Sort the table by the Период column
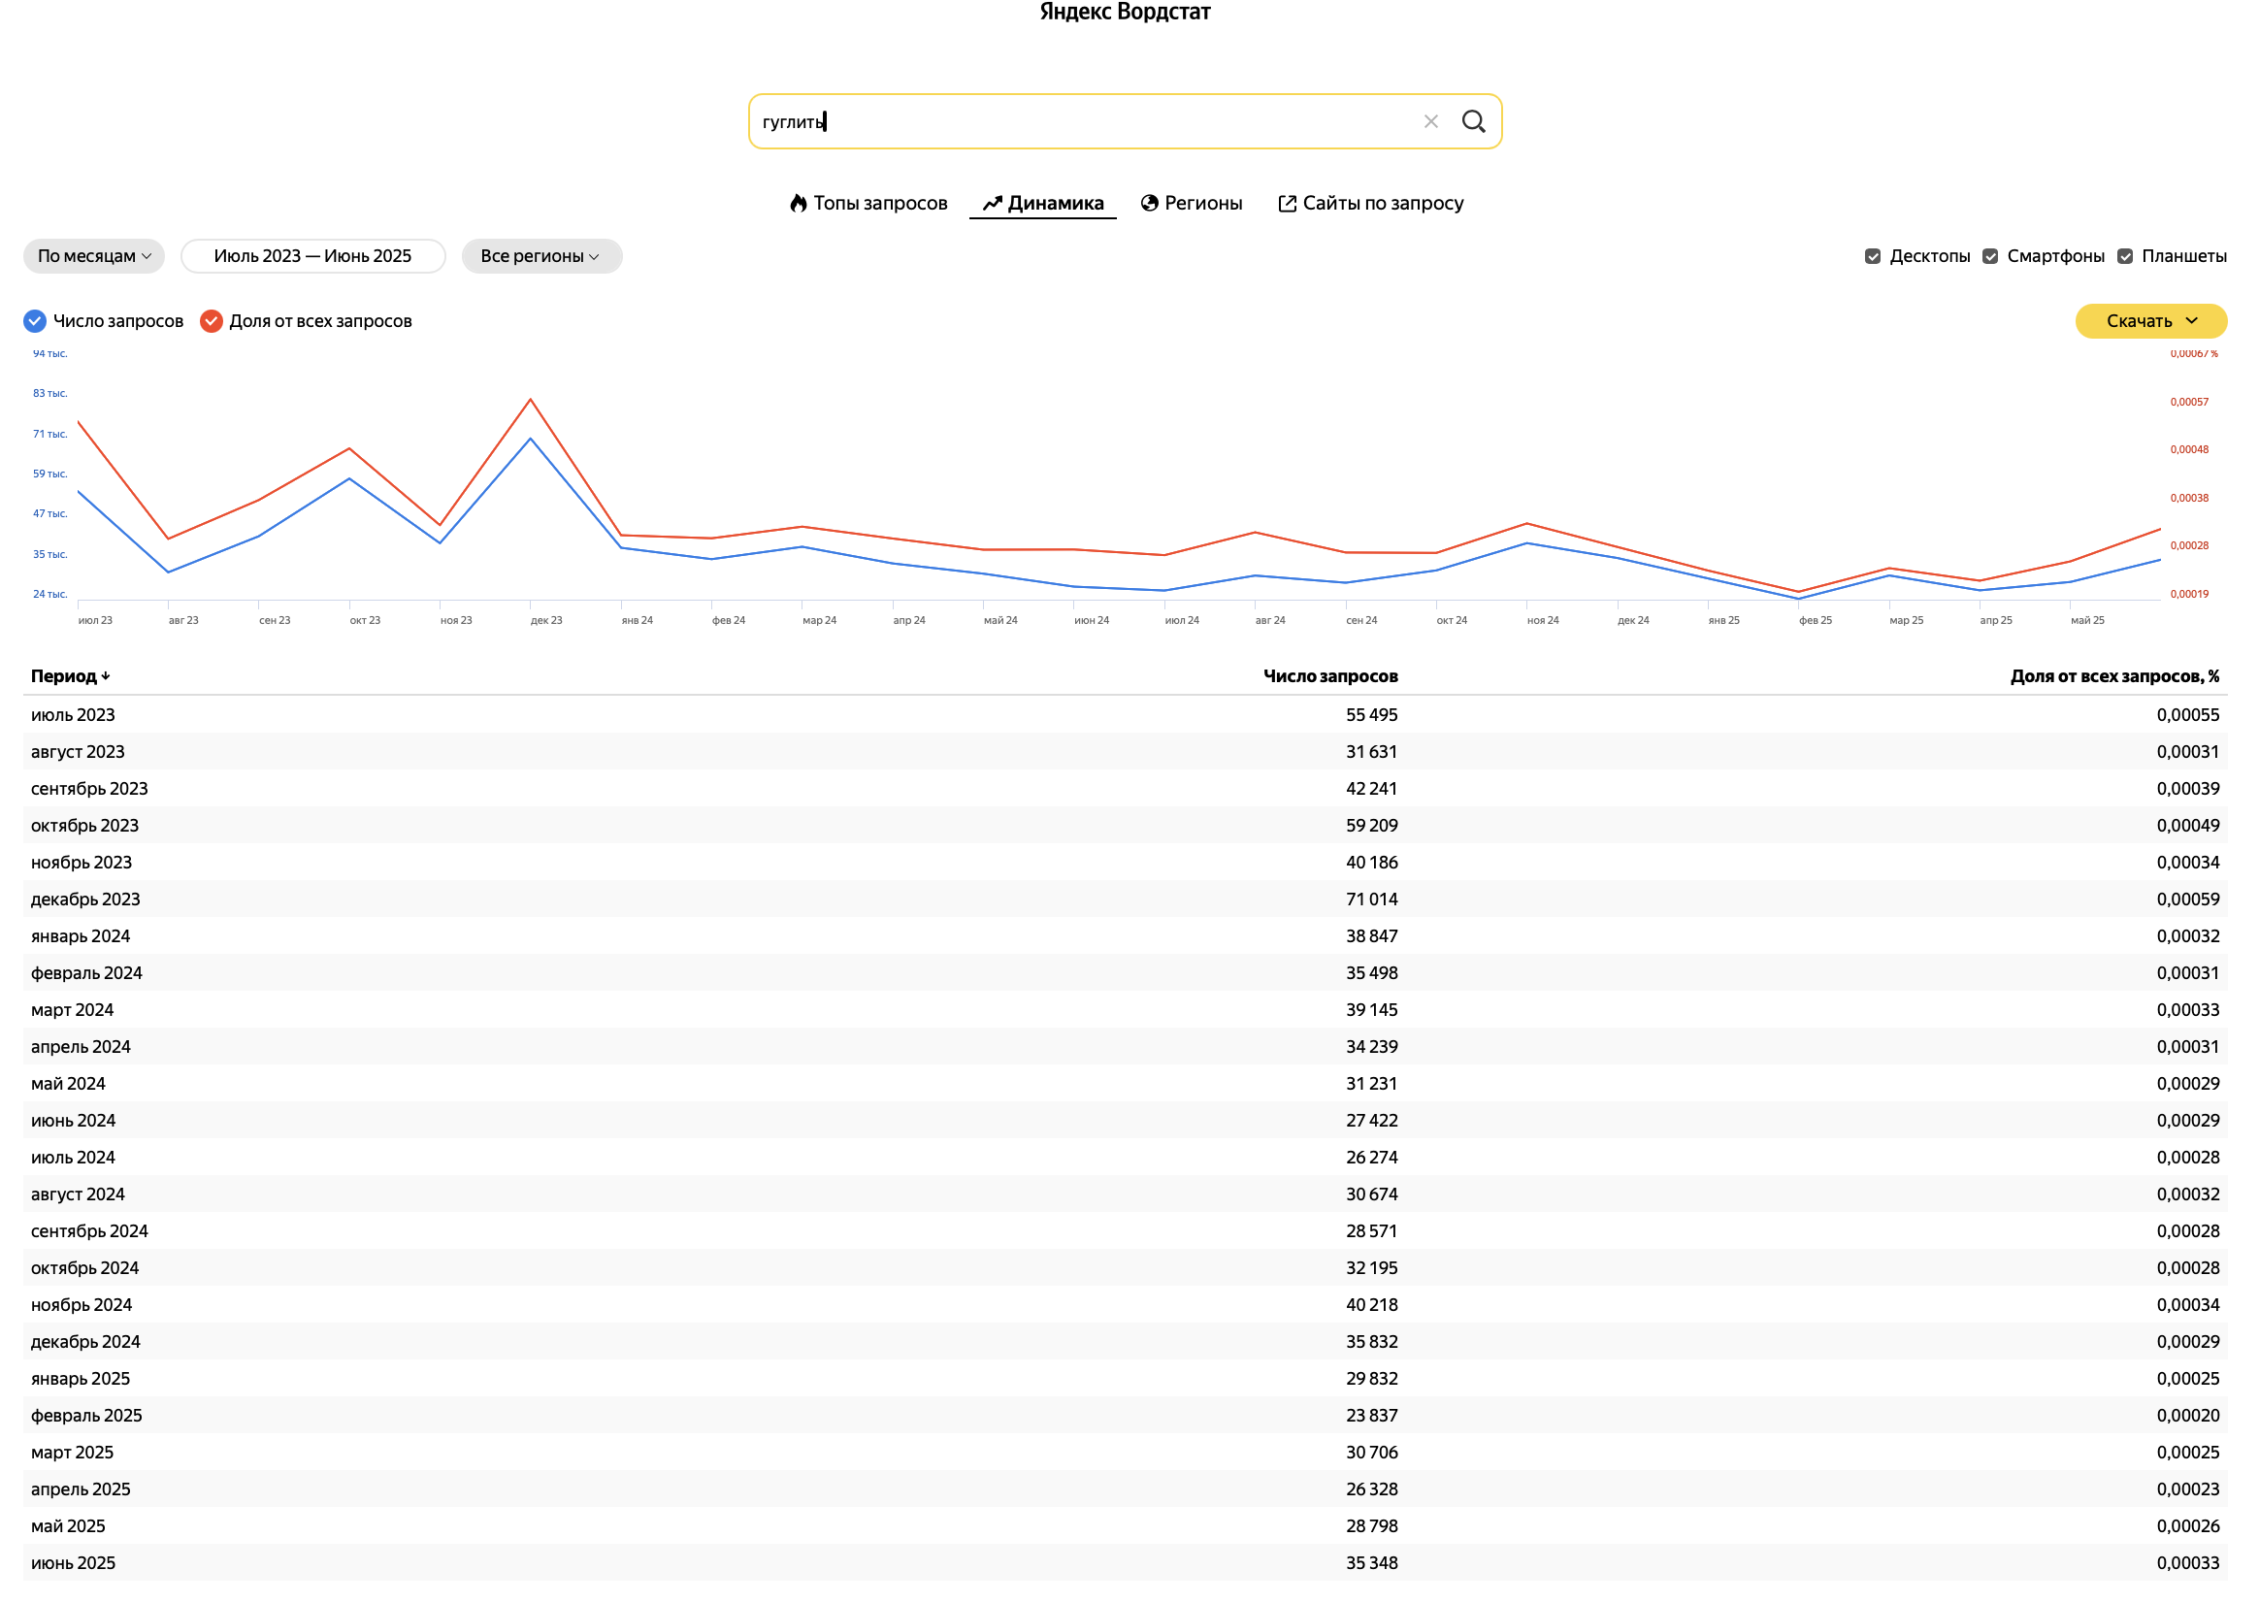Viewport: 2259px width, 1603px height. tap(70, 677)
